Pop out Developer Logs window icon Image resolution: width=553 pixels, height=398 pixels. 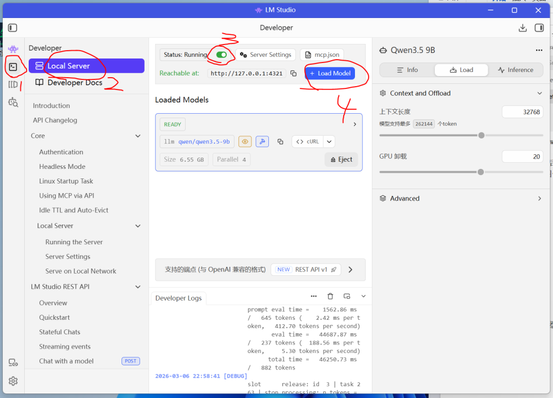coord(347,296)
